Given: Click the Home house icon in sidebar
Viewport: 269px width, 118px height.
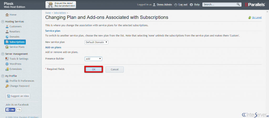Looking at the screenshot, I should click(7, 15).
